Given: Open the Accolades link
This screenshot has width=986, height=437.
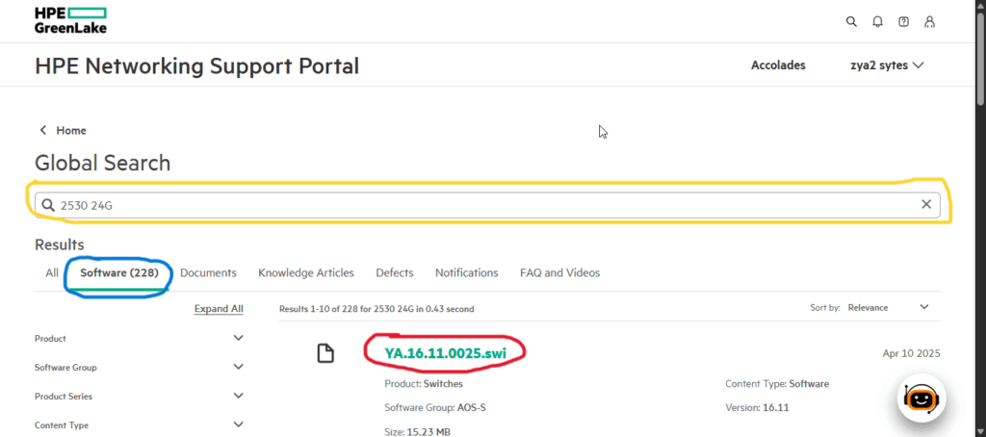Looking at the screenshot, I should tap(778, 65).
